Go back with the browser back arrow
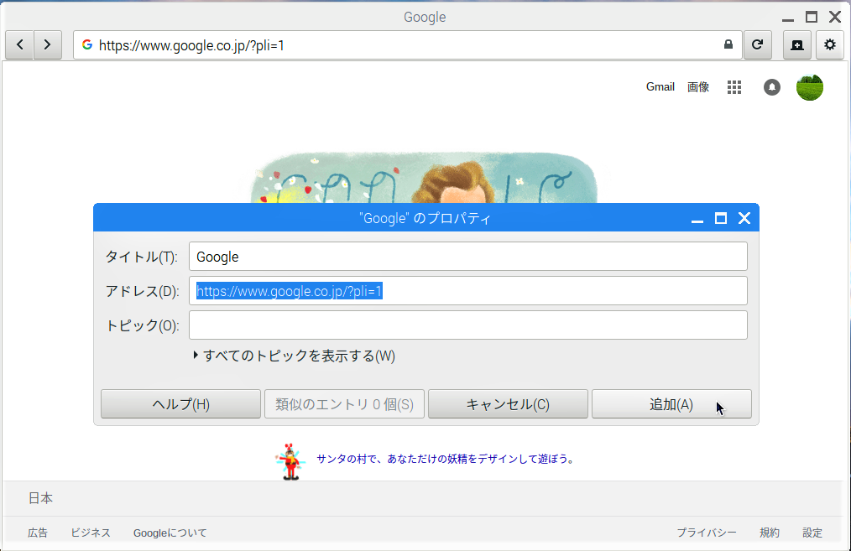851x551 pixels. click(19, 45)
